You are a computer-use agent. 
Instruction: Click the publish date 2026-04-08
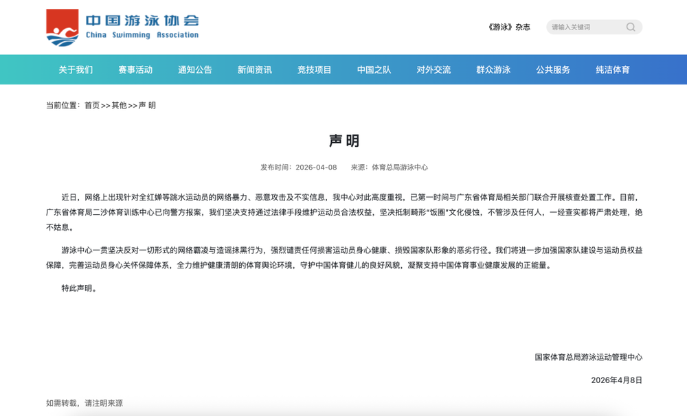coord(316,167)
